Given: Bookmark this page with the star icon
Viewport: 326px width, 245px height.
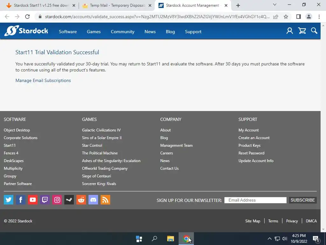Looking at the screenshot, I should (286, 17).
